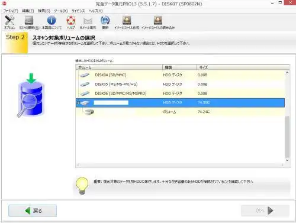Open the ヘルプ(H) menu
This screenshot has width=296, height=223.
[95, 11]
